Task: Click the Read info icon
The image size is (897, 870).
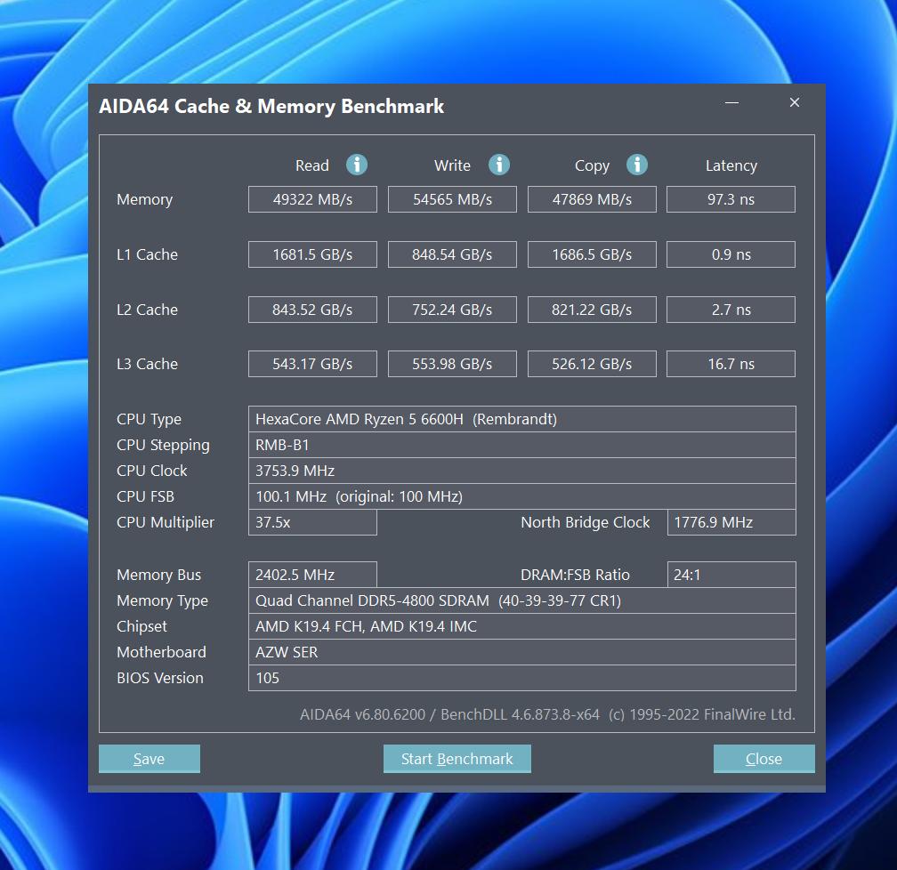Action: (357, 165)
